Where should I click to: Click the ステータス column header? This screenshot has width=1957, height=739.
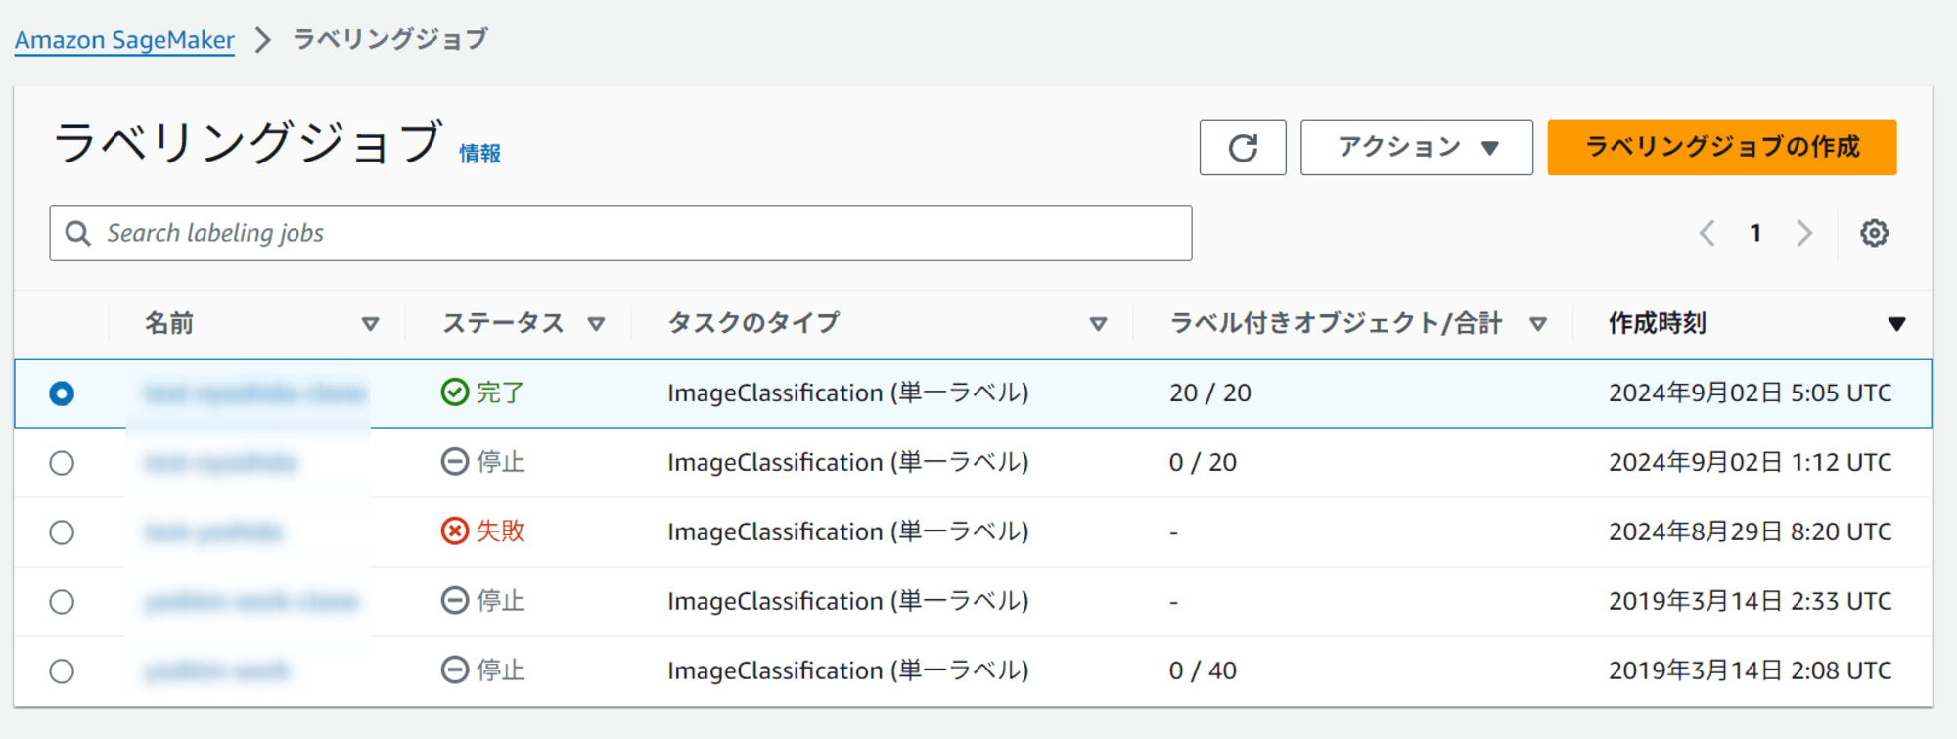pyautogui.click(x=503, y=323)
